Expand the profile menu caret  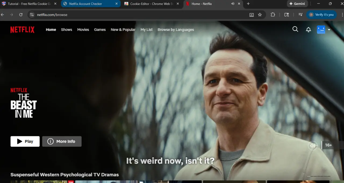point(329,30)
